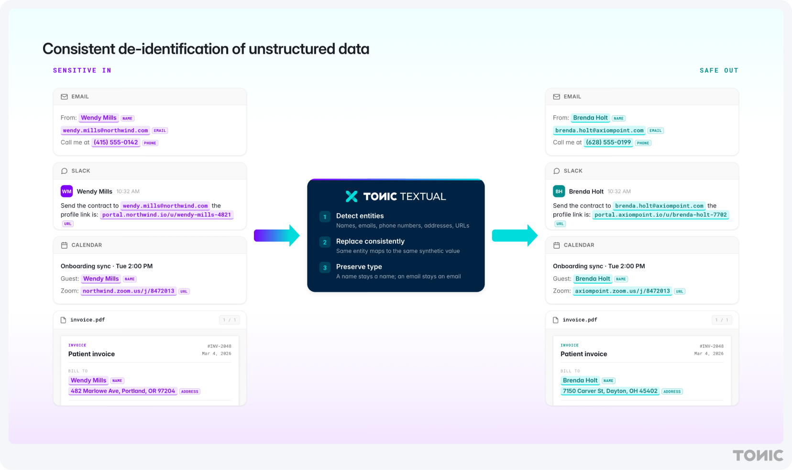The image size is (792, 470).
Task: Click the URL tag next to axiompoint.zoom.us link
Action: coord(680,292)
